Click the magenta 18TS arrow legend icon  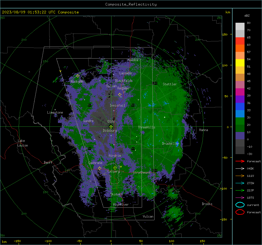[x=240, y=198]
